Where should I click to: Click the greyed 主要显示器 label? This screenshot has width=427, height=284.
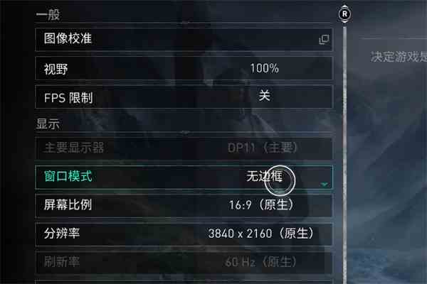point(74,148)
